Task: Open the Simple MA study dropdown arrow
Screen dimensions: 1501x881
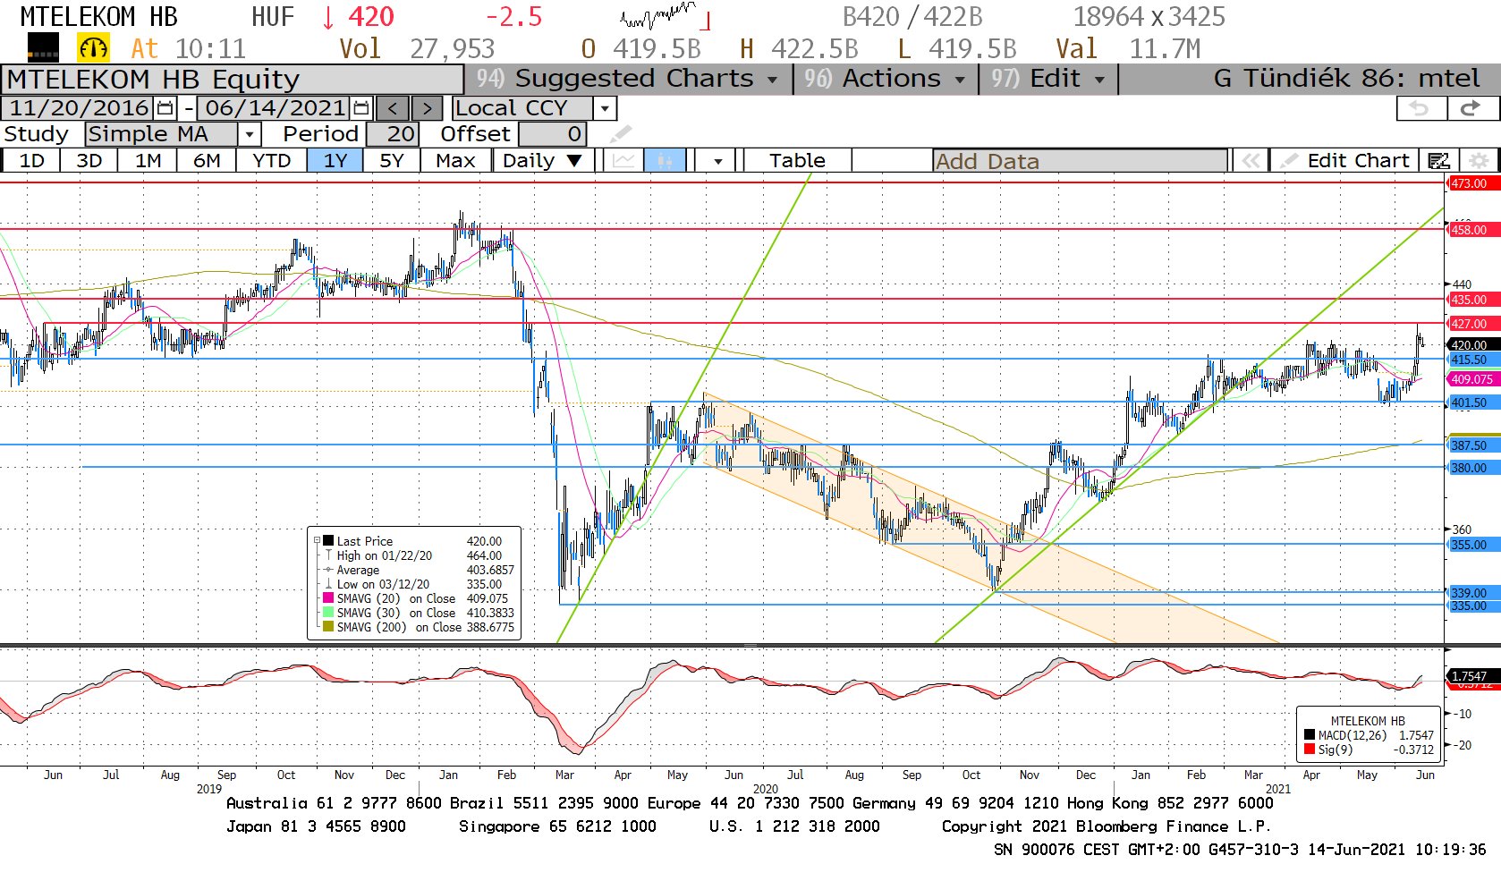Action: pos(250,134)
